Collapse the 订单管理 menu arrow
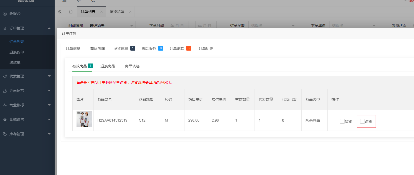 click(49, 28)
